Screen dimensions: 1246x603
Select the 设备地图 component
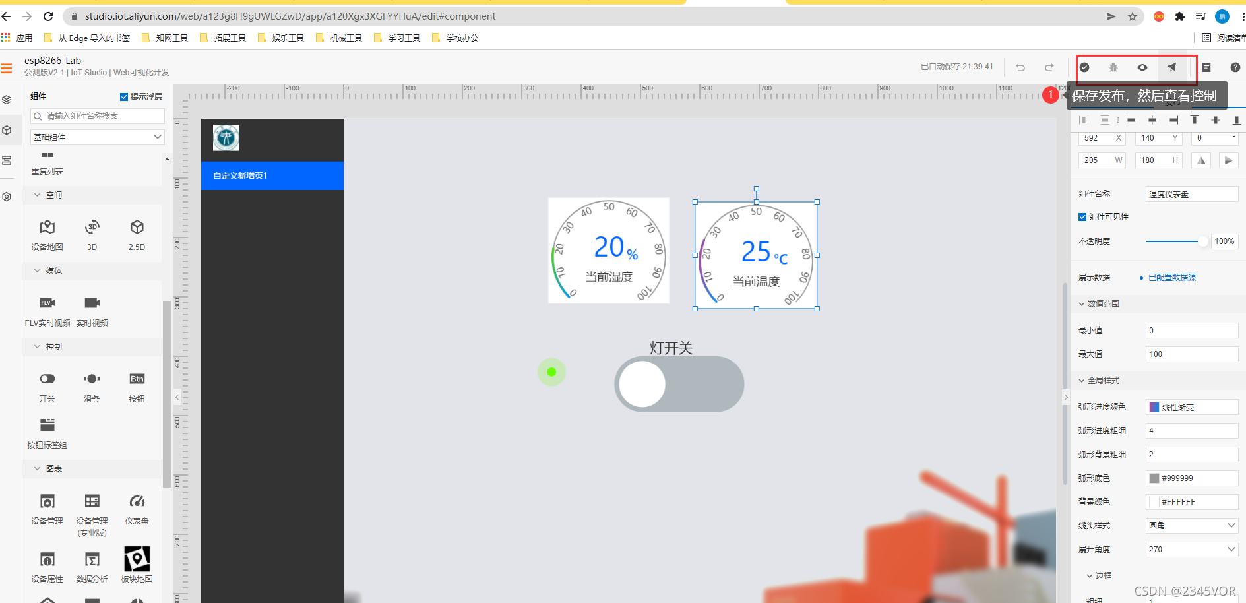(47, 235)
